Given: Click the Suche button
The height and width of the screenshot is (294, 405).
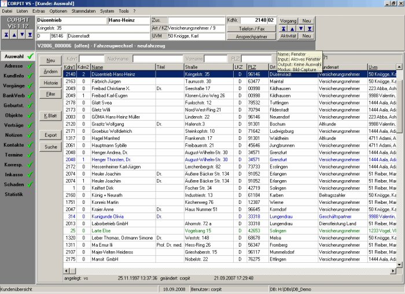Looking at the screenshot, I should pos(51,147).
